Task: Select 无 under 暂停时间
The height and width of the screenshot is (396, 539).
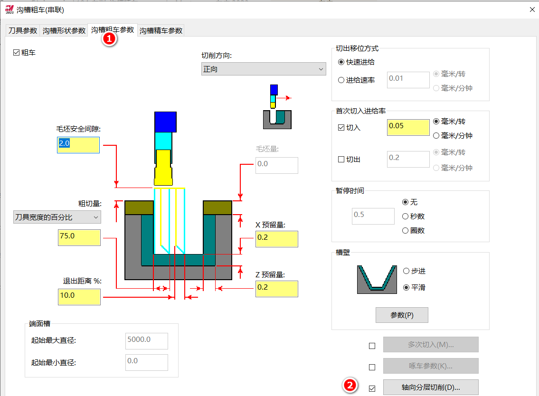Action: [x=405, y=202]
